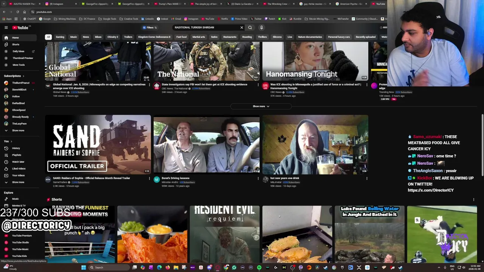
Task: Toggle the Filters button beside search
Action: (x=150, y=28)
